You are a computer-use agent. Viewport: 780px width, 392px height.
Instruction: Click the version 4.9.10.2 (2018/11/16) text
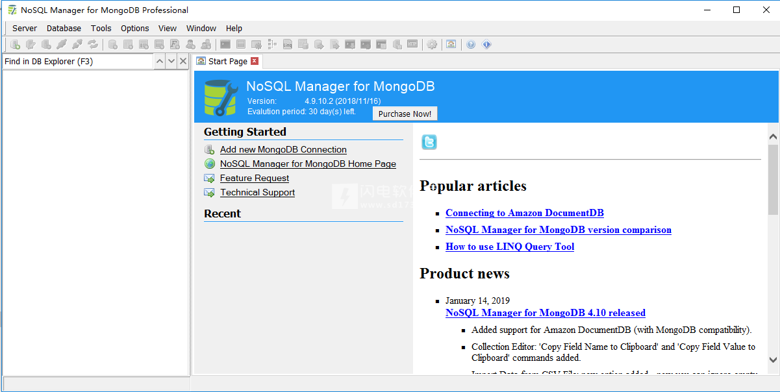click(x=343, y=101)
